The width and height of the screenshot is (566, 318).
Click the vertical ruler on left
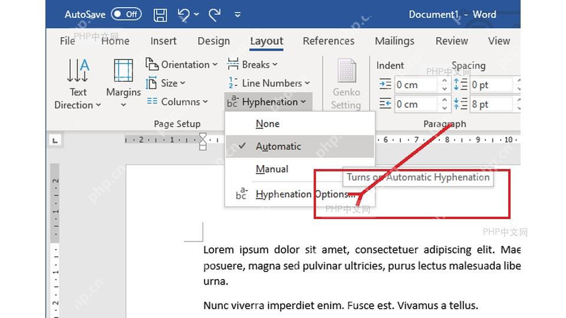coord(55,241)
